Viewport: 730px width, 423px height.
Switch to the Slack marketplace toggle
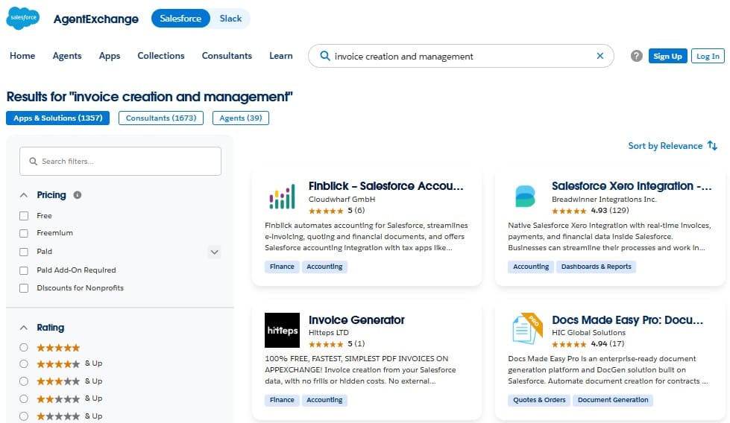tap(230, 19)
